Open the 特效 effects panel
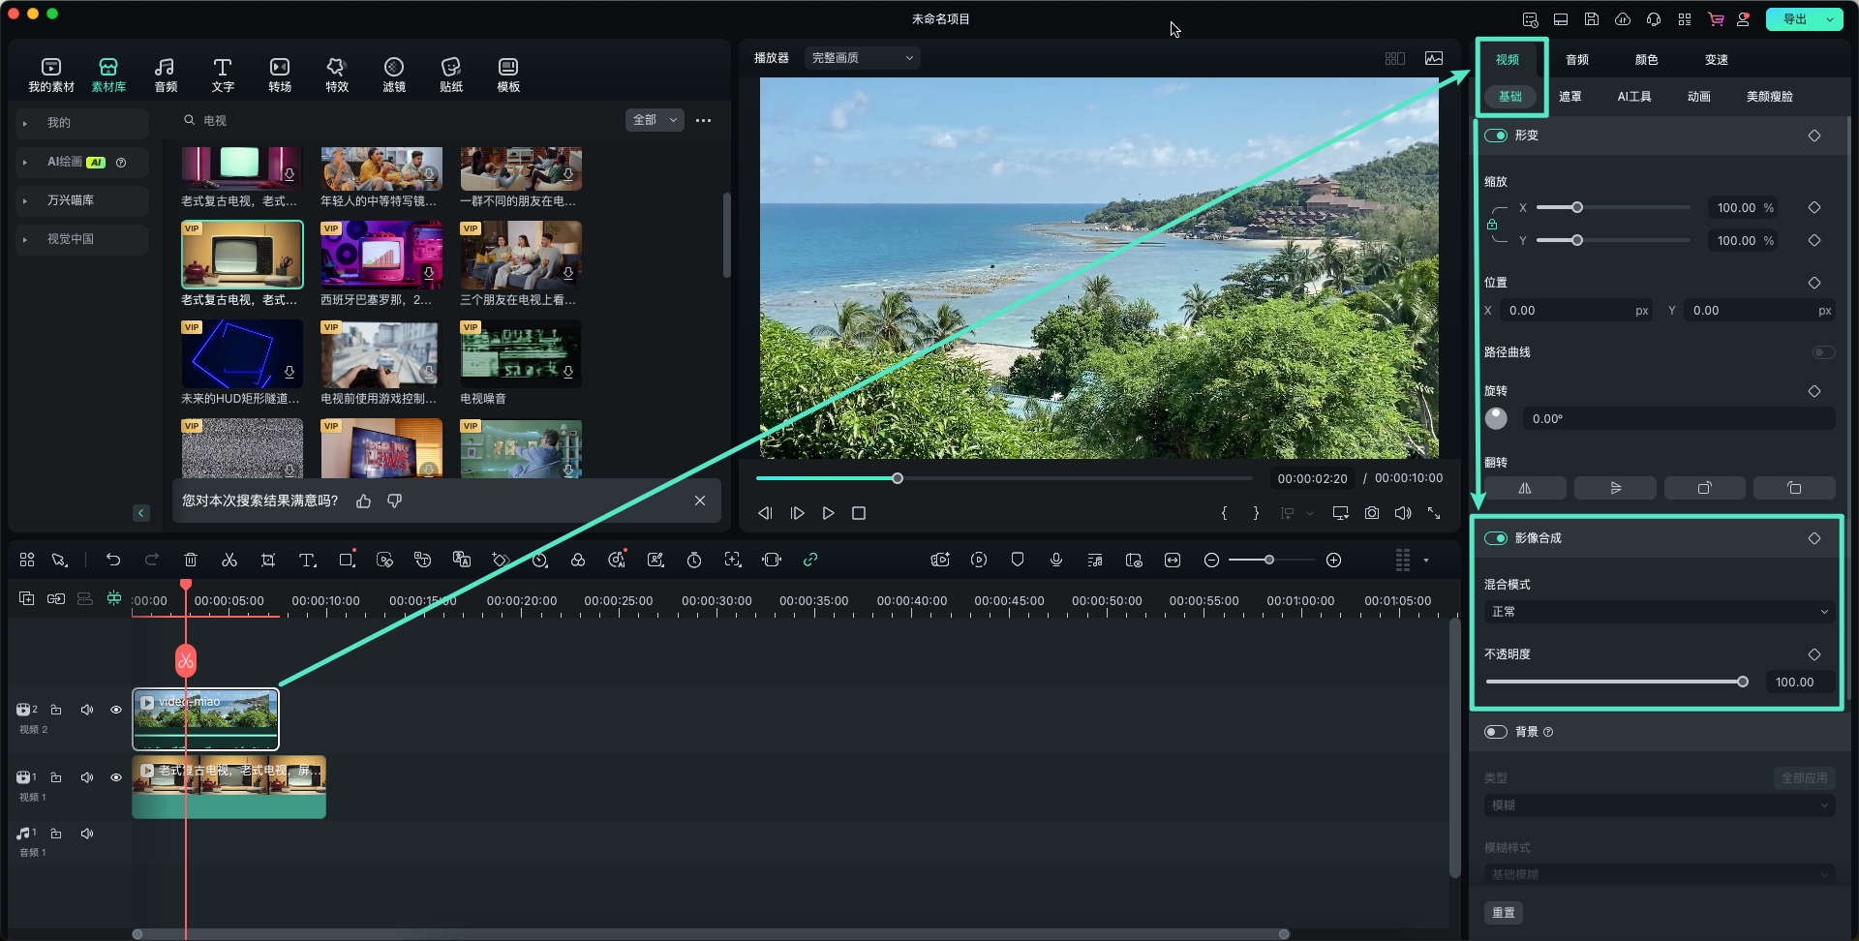The height and width of the screenshot is (941, 1859). pyautogui.click(x=337, y=75)
